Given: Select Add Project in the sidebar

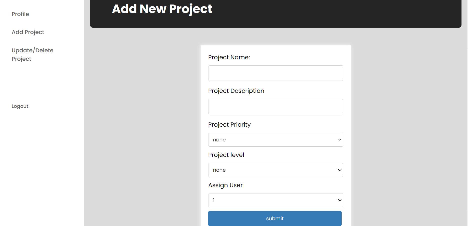Looking at the screenshot, I should pyautogui.click(x=28, y=32).
